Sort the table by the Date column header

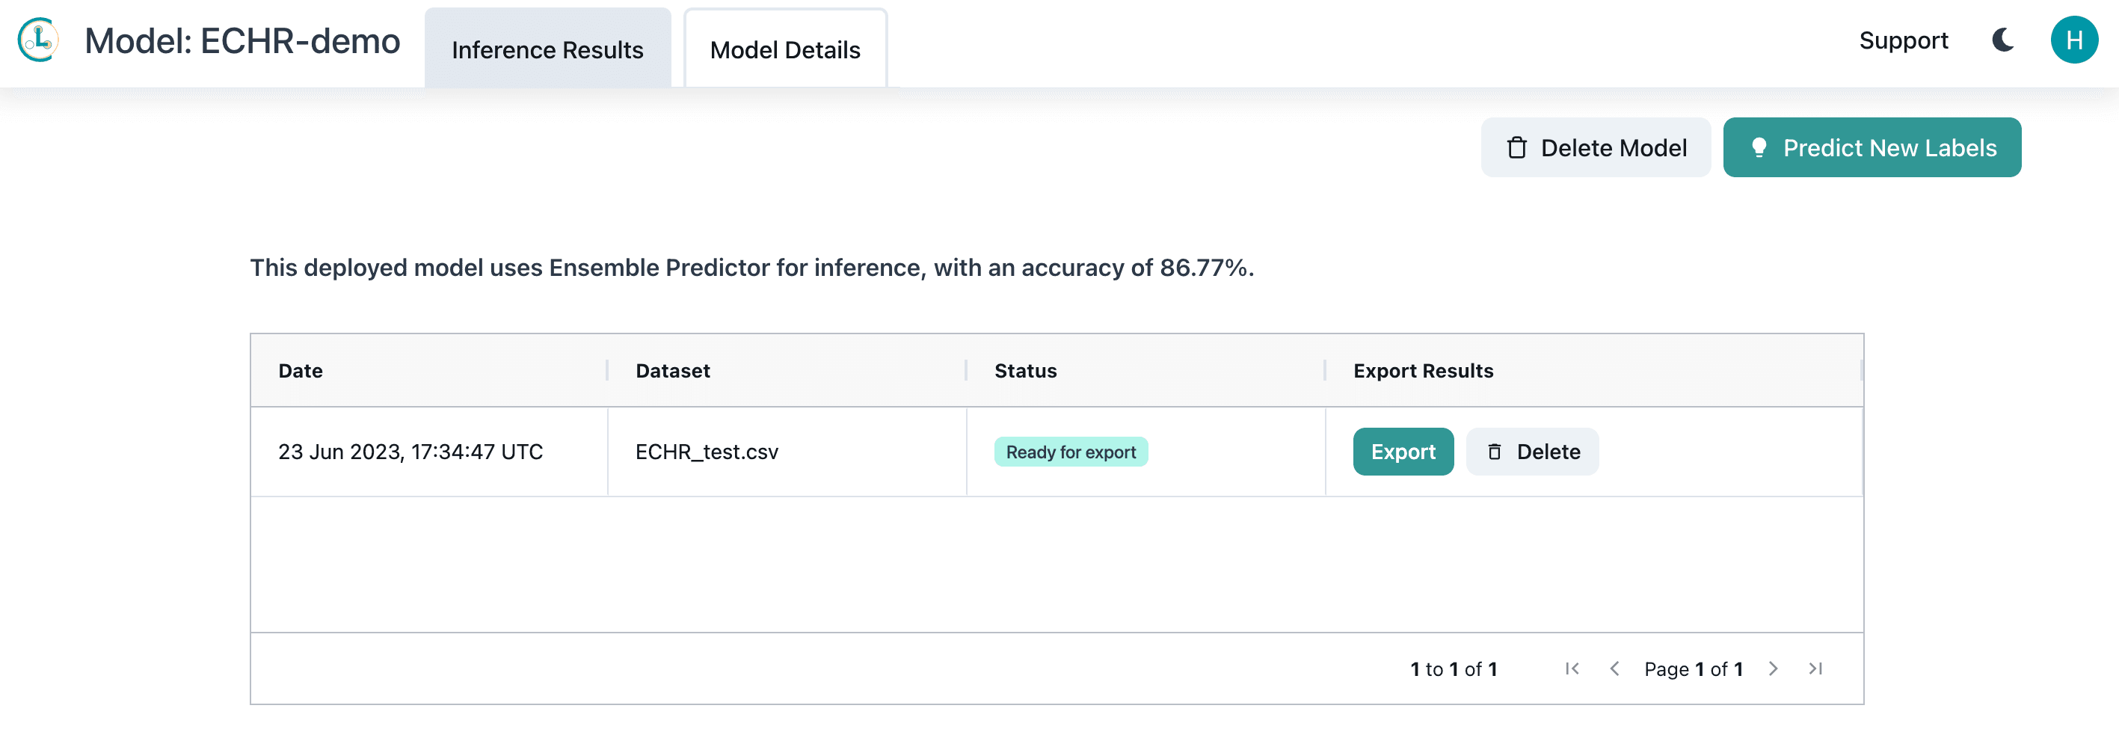point(301,371)
